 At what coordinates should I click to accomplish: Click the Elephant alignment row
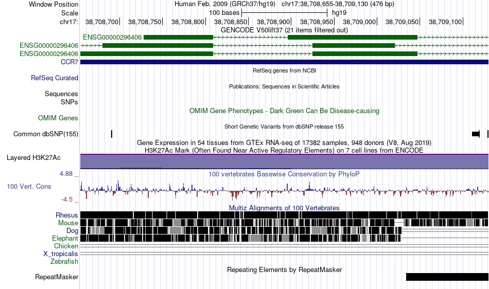click(x=284, y=238)
